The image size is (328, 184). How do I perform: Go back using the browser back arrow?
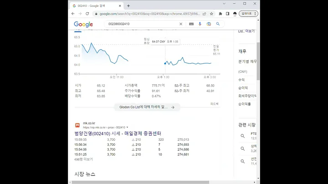73,14
